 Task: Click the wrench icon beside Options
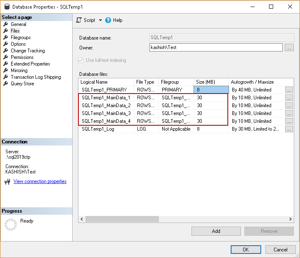[6, 44]
